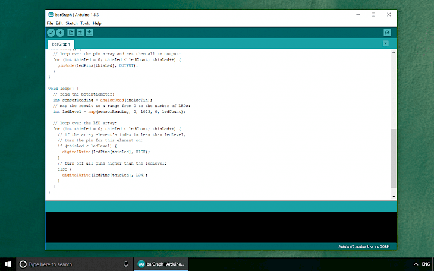
Task: Open the Sketch menu
Action: coord(71,23)
